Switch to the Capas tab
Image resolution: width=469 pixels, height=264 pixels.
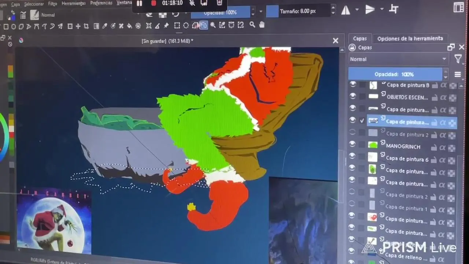coord(360,38)
